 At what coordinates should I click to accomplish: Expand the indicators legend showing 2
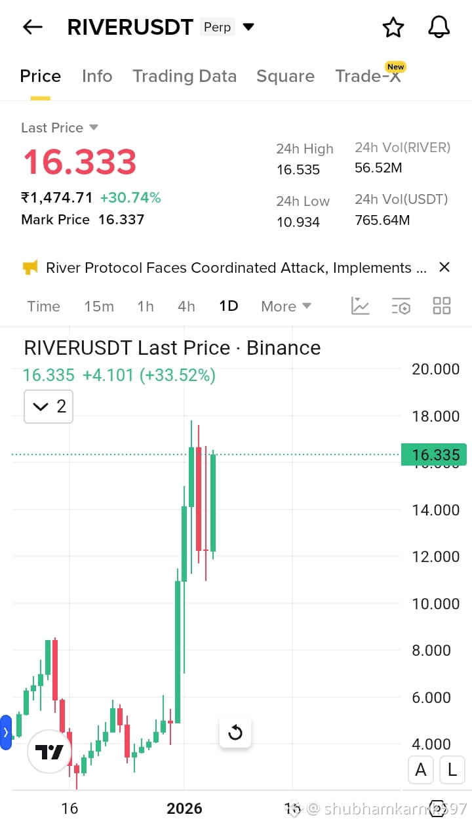(x=49, y=407)
